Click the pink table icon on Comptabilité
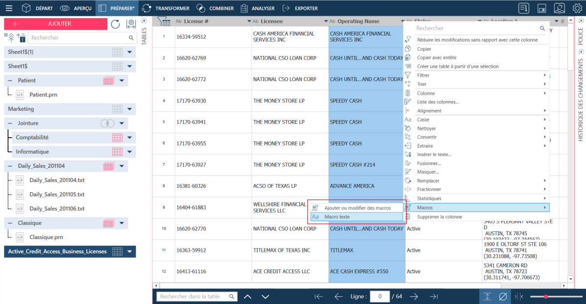 click(117, 138)
